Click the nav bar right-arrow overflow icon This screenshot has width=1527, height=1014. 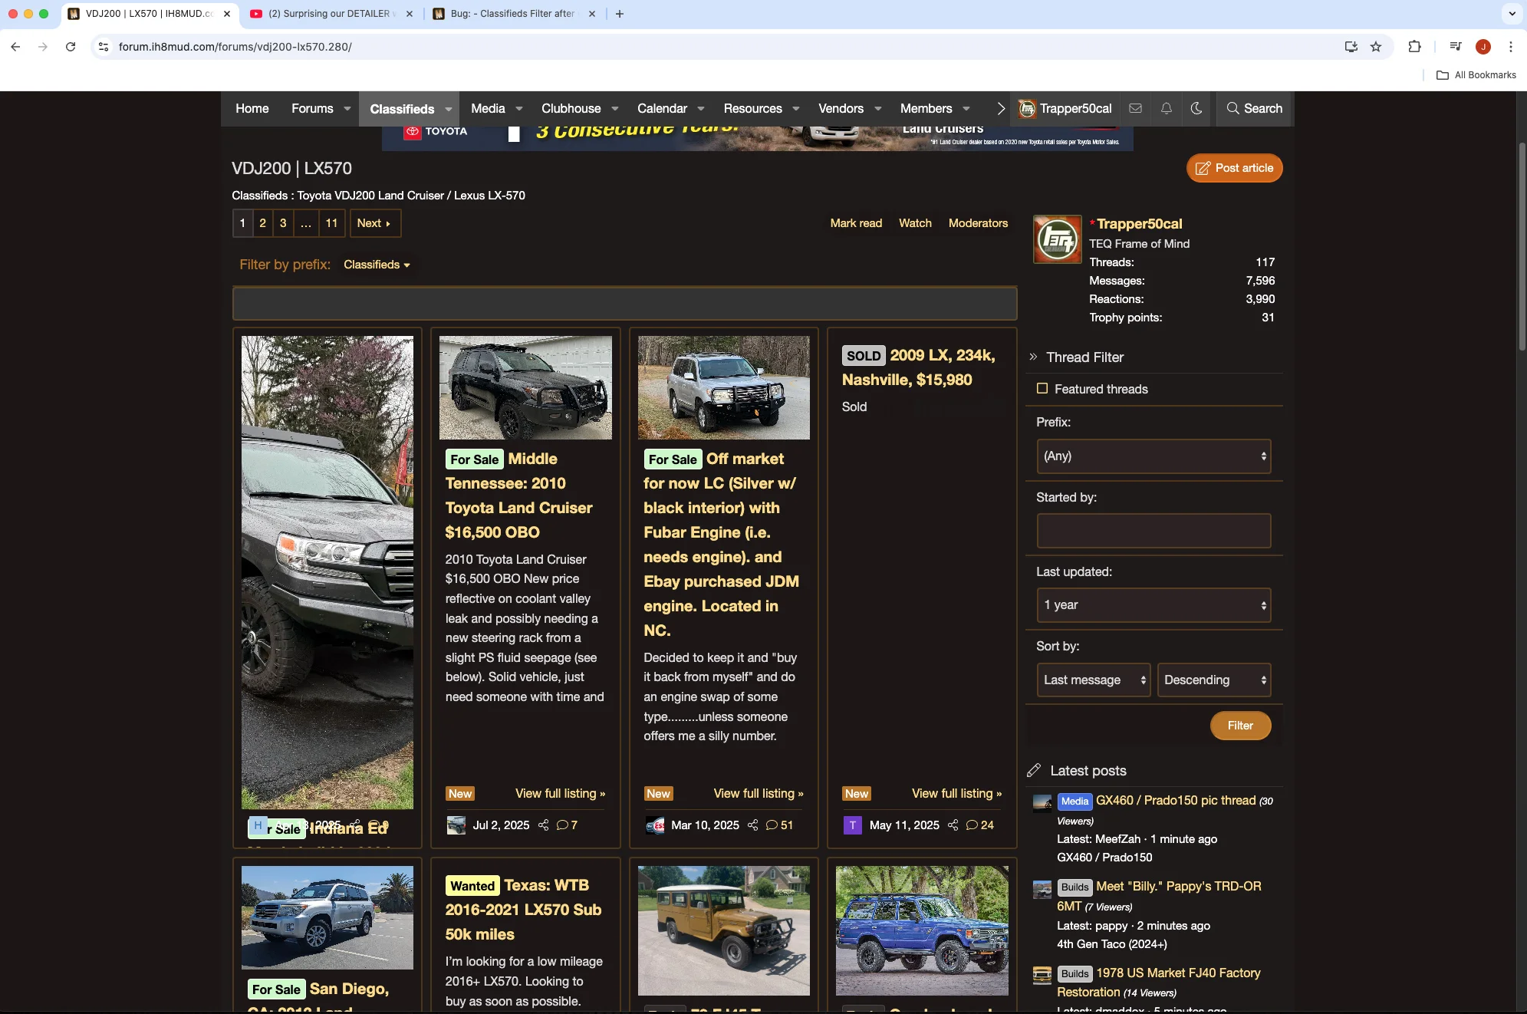(x=1000, y=108)
